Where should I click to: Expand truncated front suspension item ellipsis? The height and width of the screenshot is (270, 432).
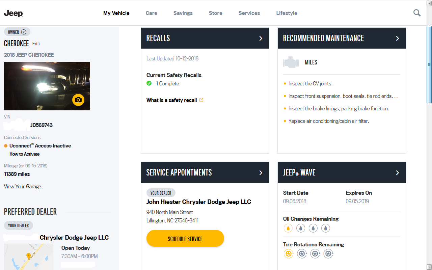pyautogui.click(x=396, y=96)
